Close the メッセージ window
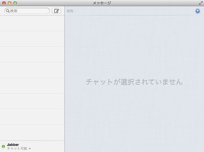The width and height of the screenshot is (204, 152). 4,3
